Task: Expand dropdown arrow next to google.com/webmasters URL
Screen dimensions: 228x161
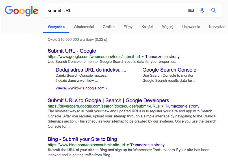Action: tap(143, 57)
